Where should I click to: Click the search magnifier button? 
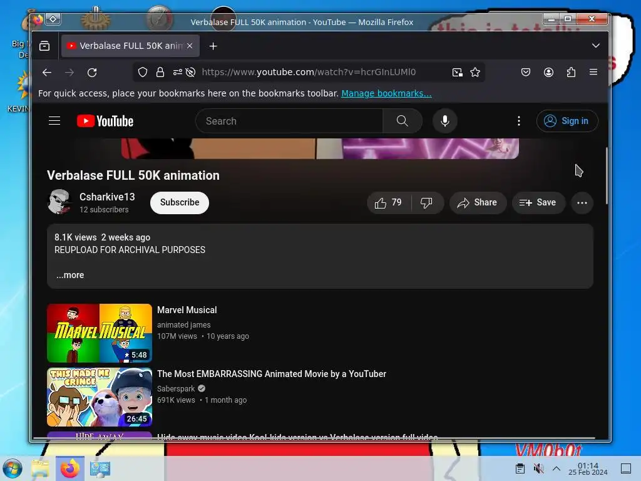(x=403, y=121)
